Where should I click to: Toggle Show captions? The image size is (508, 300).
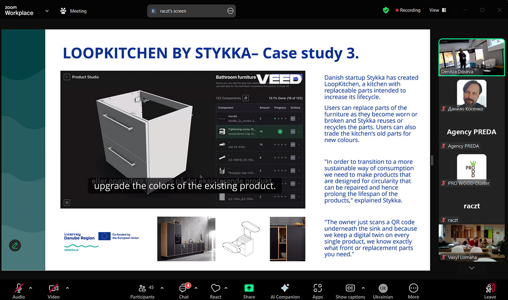coord(350,291)
